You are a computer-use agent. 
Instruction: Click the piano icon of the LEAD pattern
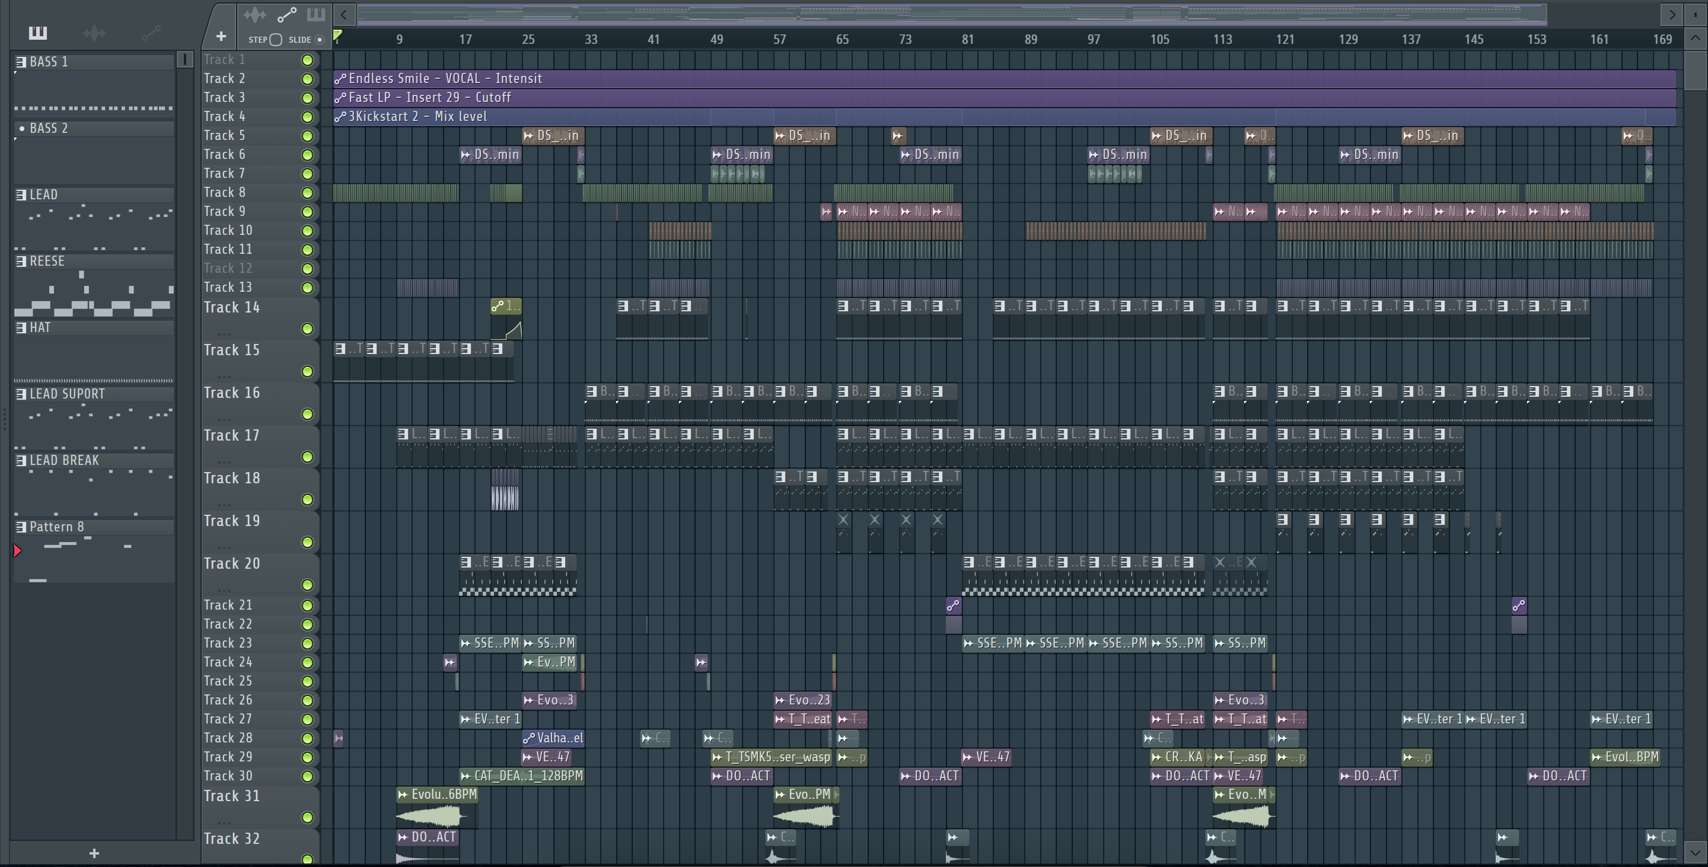tap(21, 195)
